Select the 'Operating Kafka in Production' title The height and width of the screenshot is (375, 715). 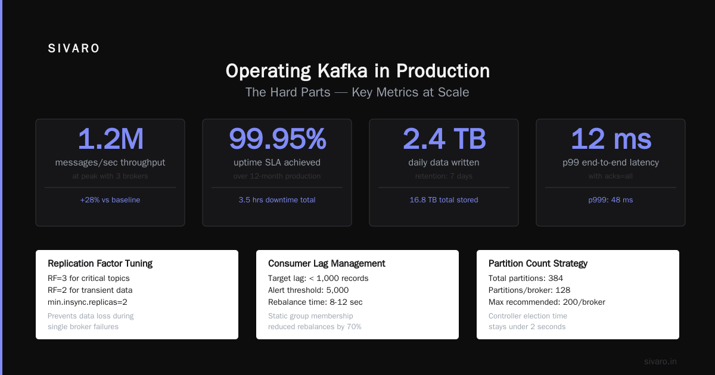[357, 71]
